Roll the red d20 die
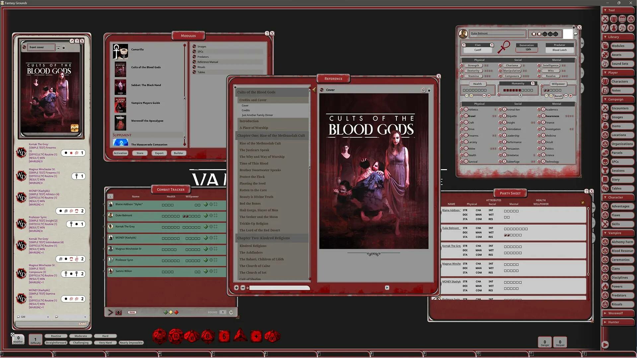This screenshot has width=637, height=358. tap(159, 335)
